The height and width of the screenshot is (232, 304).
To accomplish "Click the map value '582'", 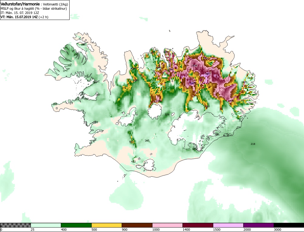I will (x=131, y=142).
